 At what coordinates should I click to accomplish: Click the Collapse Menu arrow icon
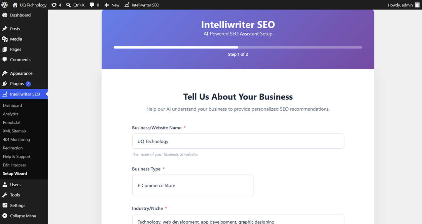[5, 216]
